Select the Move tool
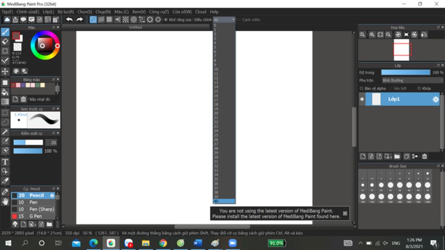Image resolution: width=445 pixels, height=250 pixels. click(5, 71)
